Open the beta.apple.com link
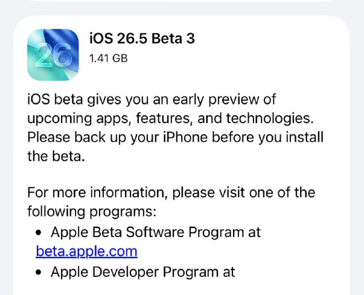The width and height of the screenshot is (364, 295). click(x=86, y=251)
